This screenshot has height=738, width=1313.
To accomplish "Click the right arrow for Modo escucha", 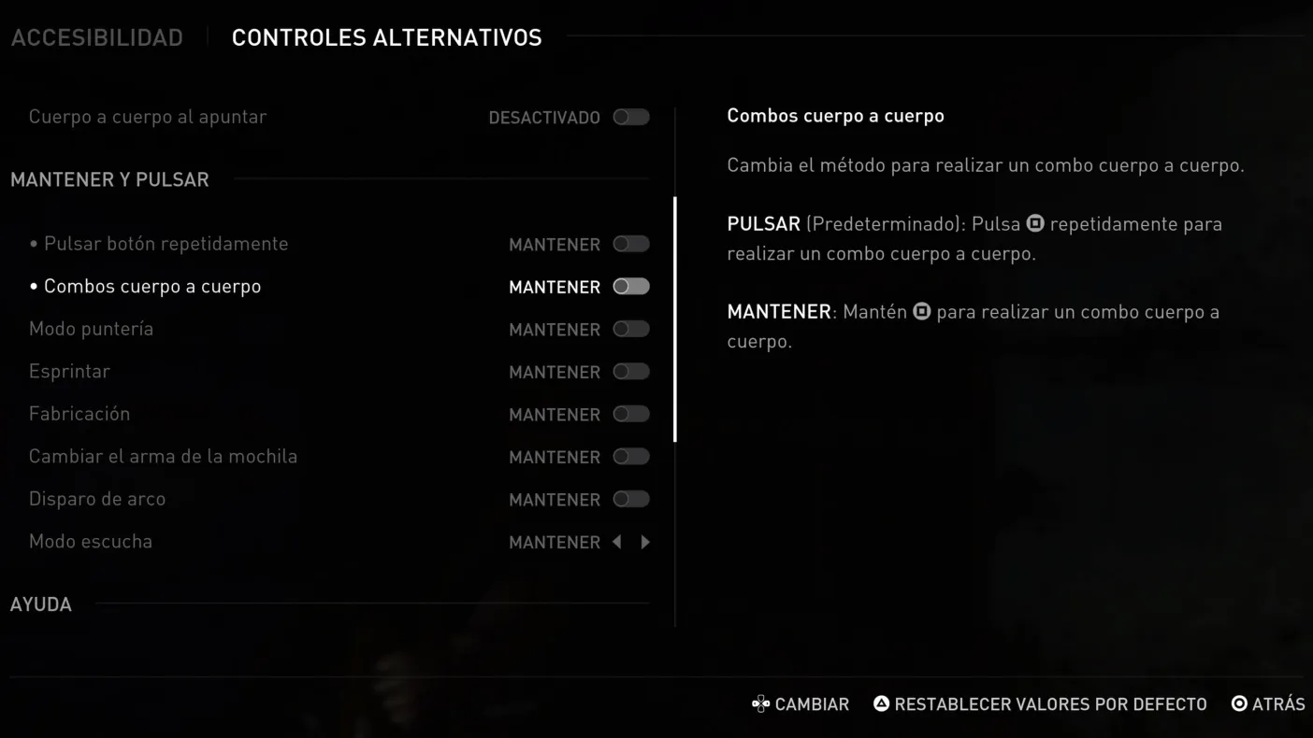I will tap(644, 542).
